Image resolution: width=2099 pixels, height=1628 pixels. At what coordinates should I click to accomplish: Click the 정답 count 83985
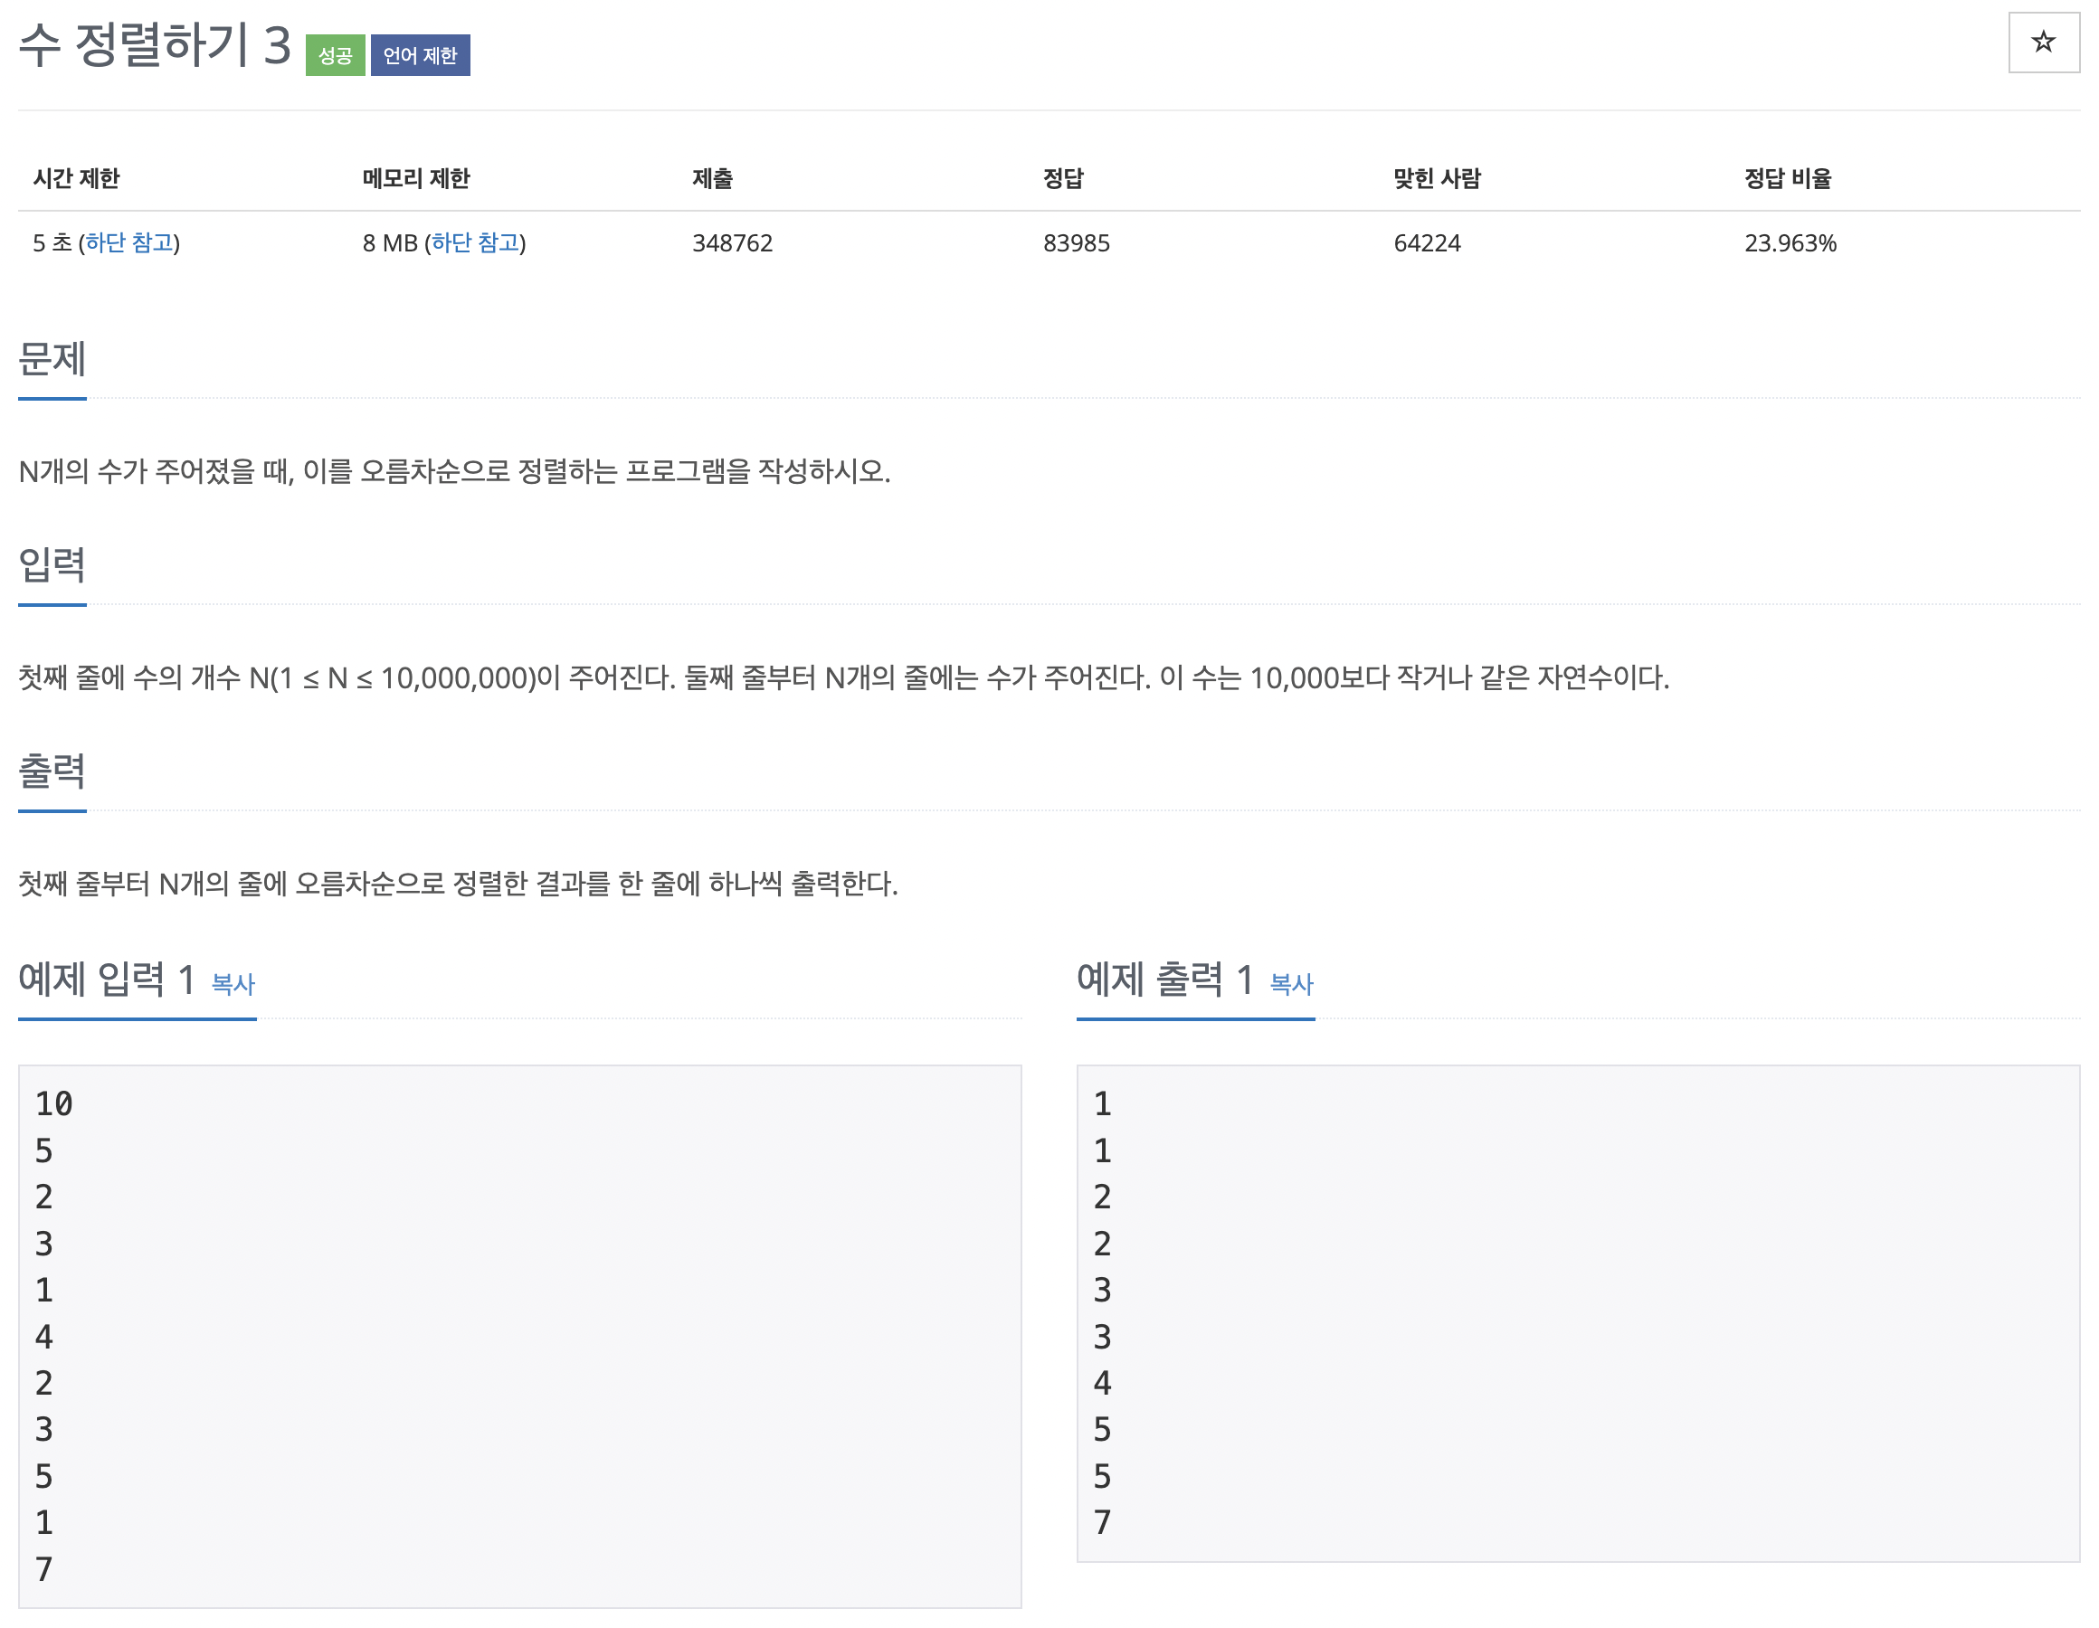point(1076,243)
